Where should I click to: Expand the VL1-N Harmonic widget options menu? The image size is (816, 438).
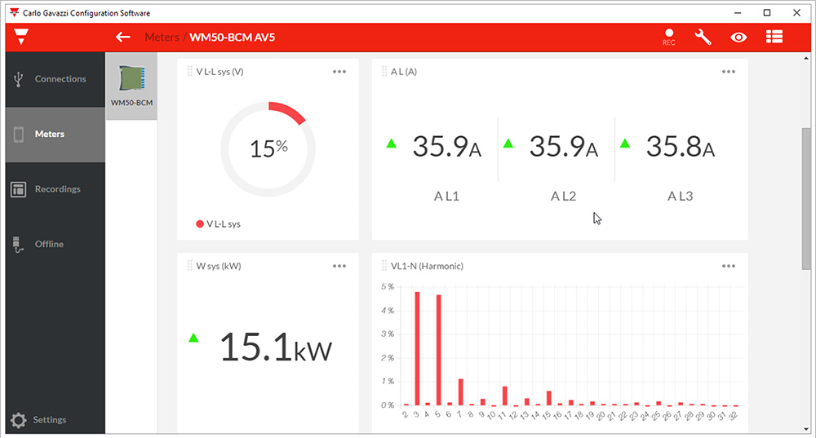(x=729, y=266)
